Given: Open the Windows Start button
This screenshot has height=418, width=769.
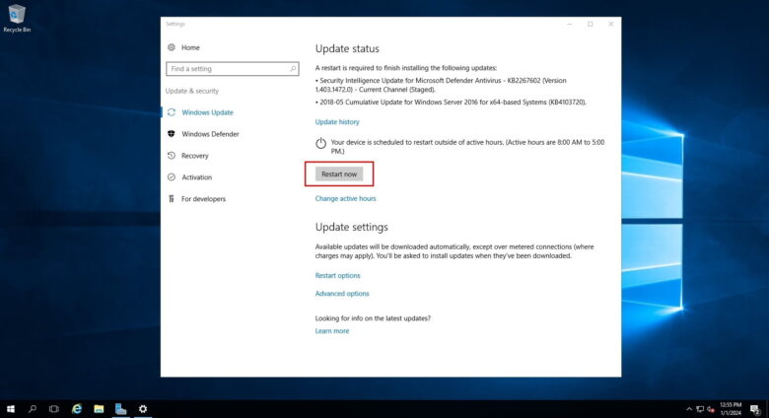Looking at the screenshot, I should pos(10,409).
